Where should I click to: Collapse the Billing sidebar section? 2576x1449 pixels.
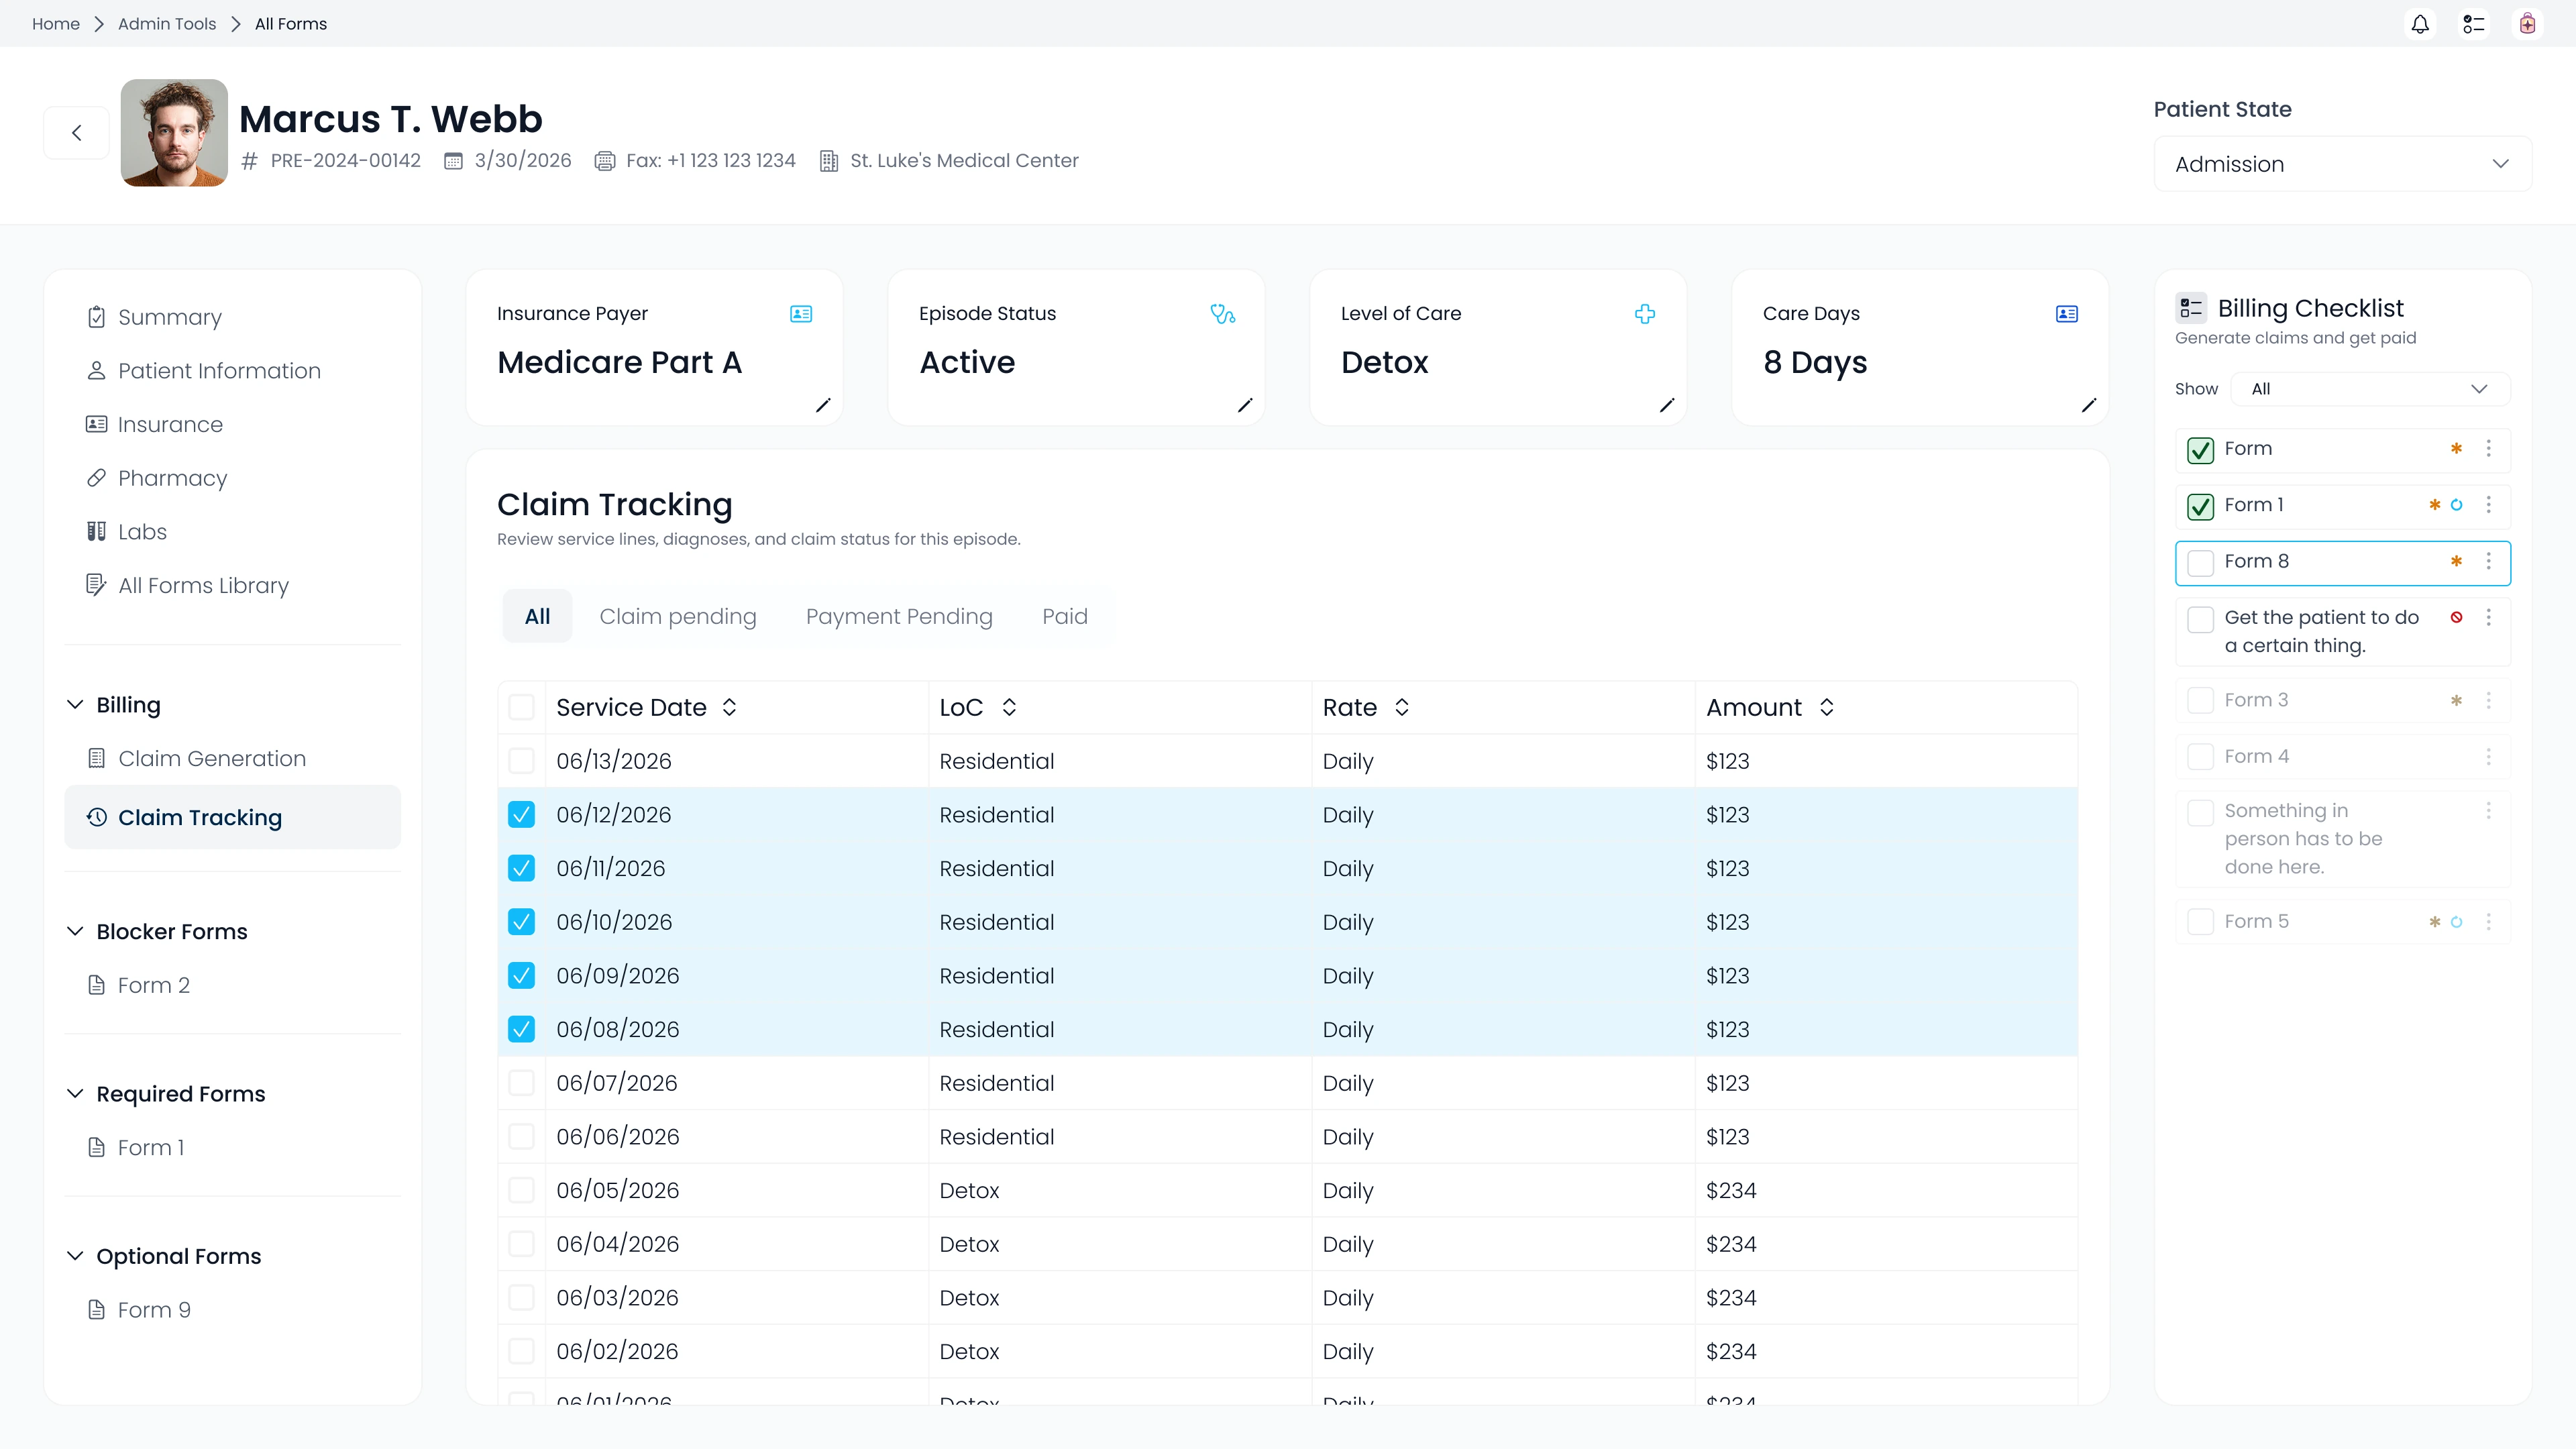tap(75, 705)
